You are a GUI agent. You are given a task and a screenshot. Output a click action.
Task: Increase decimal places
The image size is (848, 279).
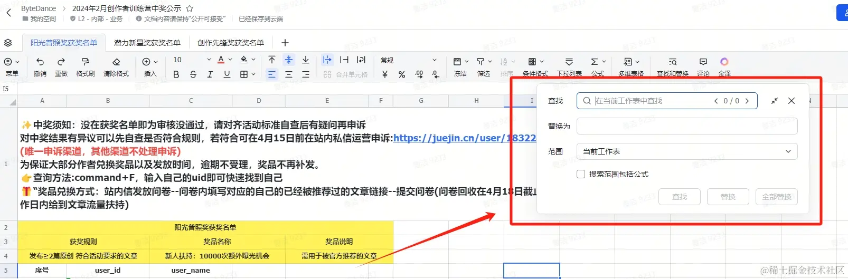pyautogui.click(x=419, y=74)
